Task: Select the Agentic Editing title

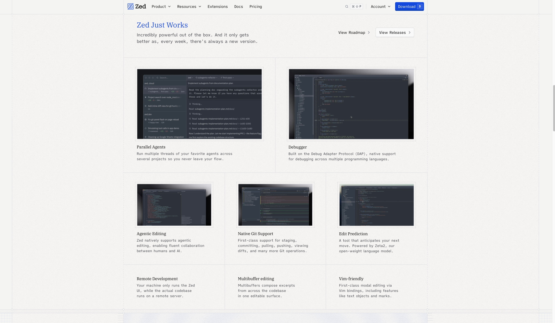Action: [x=151, y=233]
